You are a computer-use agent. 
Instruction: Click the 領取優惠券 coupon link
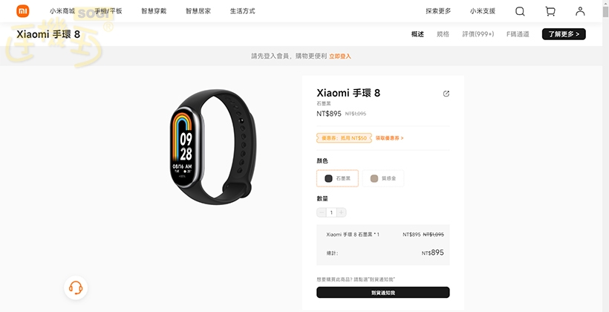pos(390,138)
